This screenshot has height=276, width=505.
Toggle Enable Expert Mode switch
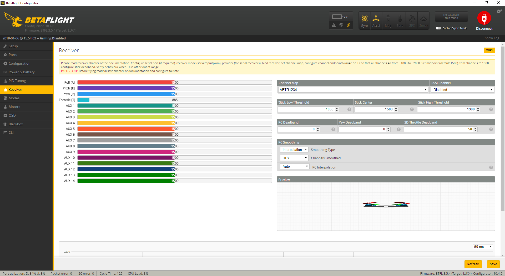tap(438, 28)
